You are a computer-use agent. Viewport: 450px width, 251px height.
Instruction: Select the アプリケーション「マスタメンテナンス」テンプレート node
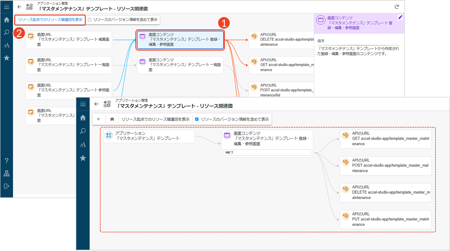(x=149, y=136)
